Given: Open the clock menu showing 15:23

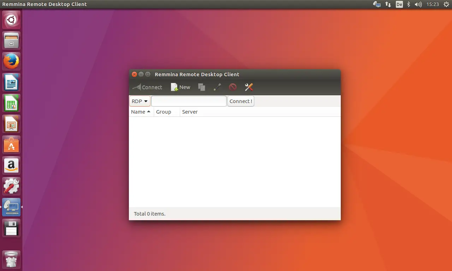Looking at the screenshot, I should [x=432, y=4].
